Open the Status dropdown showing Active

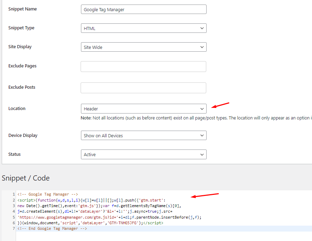(x=144, y=154)
